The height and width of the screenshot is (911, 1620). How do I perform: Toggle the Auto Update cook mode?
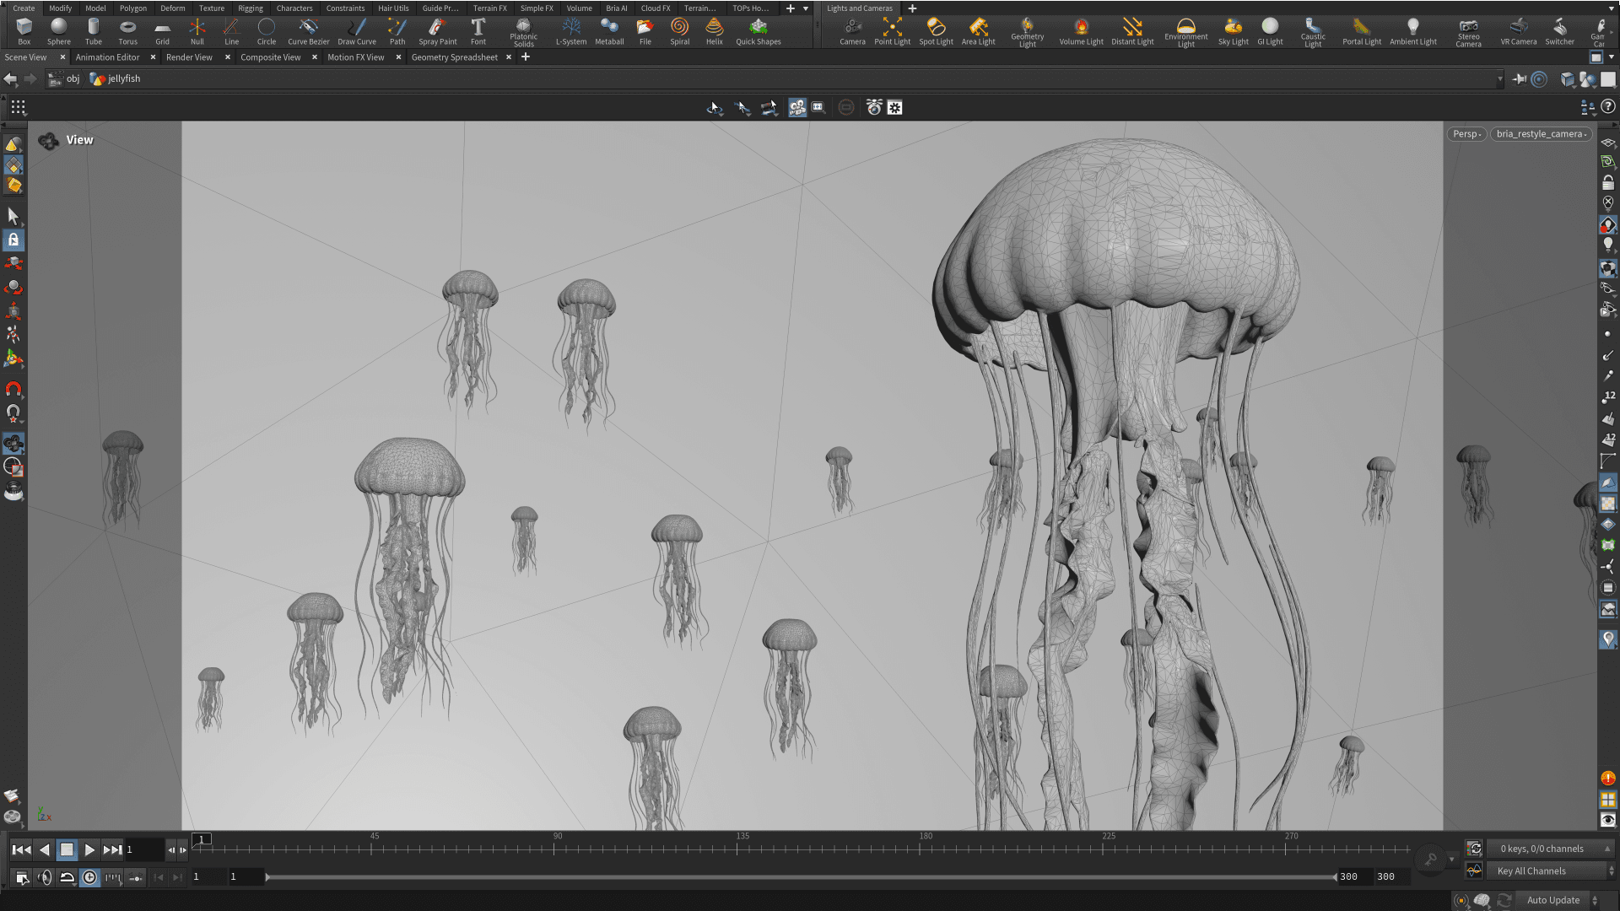point(1552,900)
